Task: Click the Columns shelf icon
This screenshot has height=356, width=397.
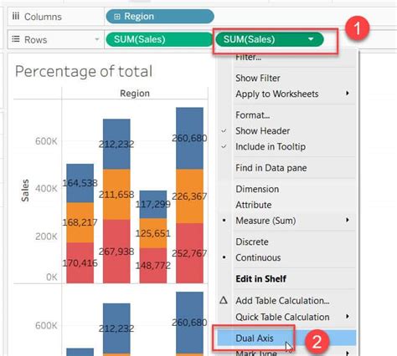Action: pos(16,16)
